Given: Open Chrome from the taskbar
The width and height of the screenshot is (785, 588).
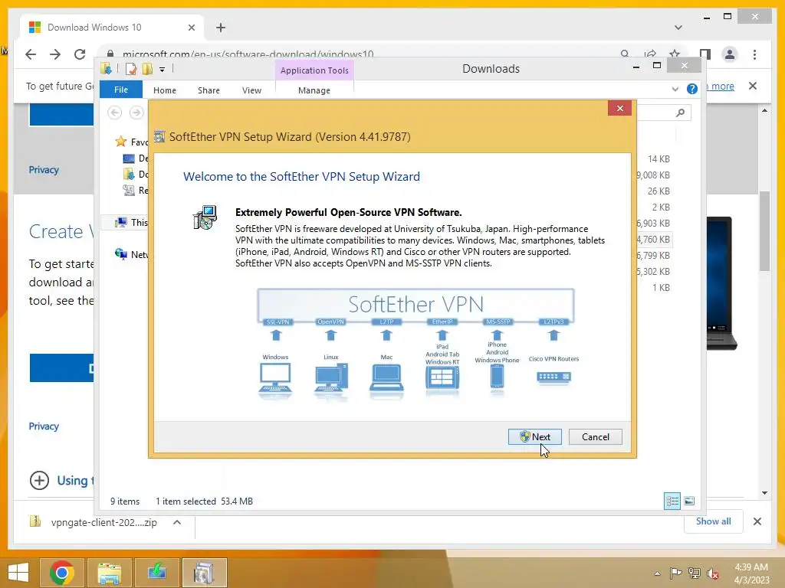Looking at the screenshot, I should 62,573.
